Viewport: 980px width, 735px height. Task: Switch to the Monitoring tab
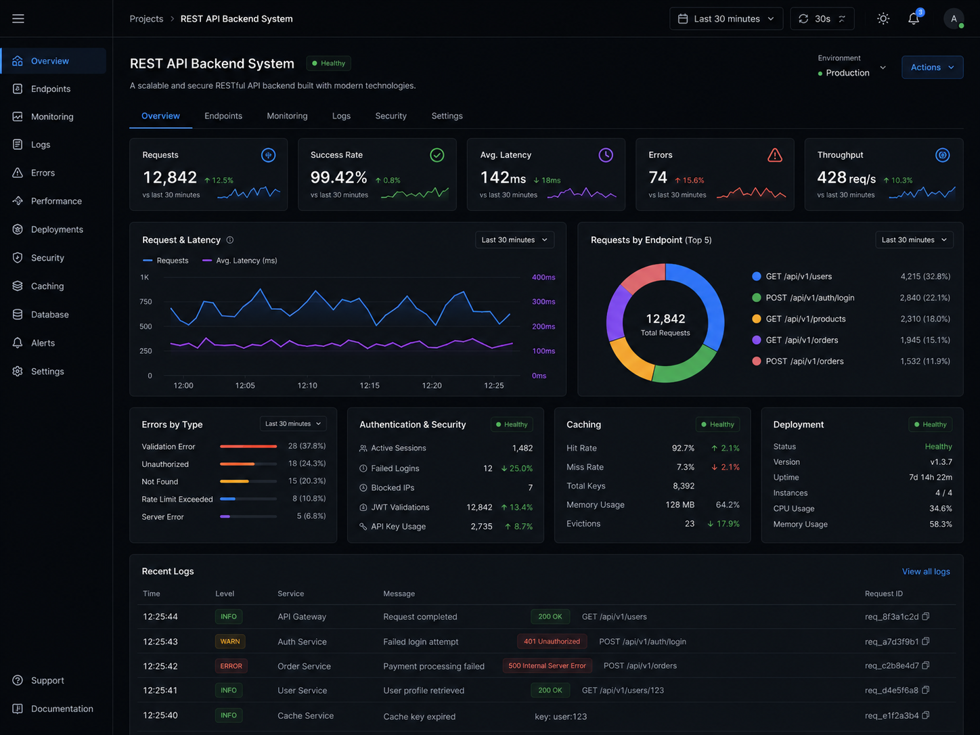[x=287, y=116]
